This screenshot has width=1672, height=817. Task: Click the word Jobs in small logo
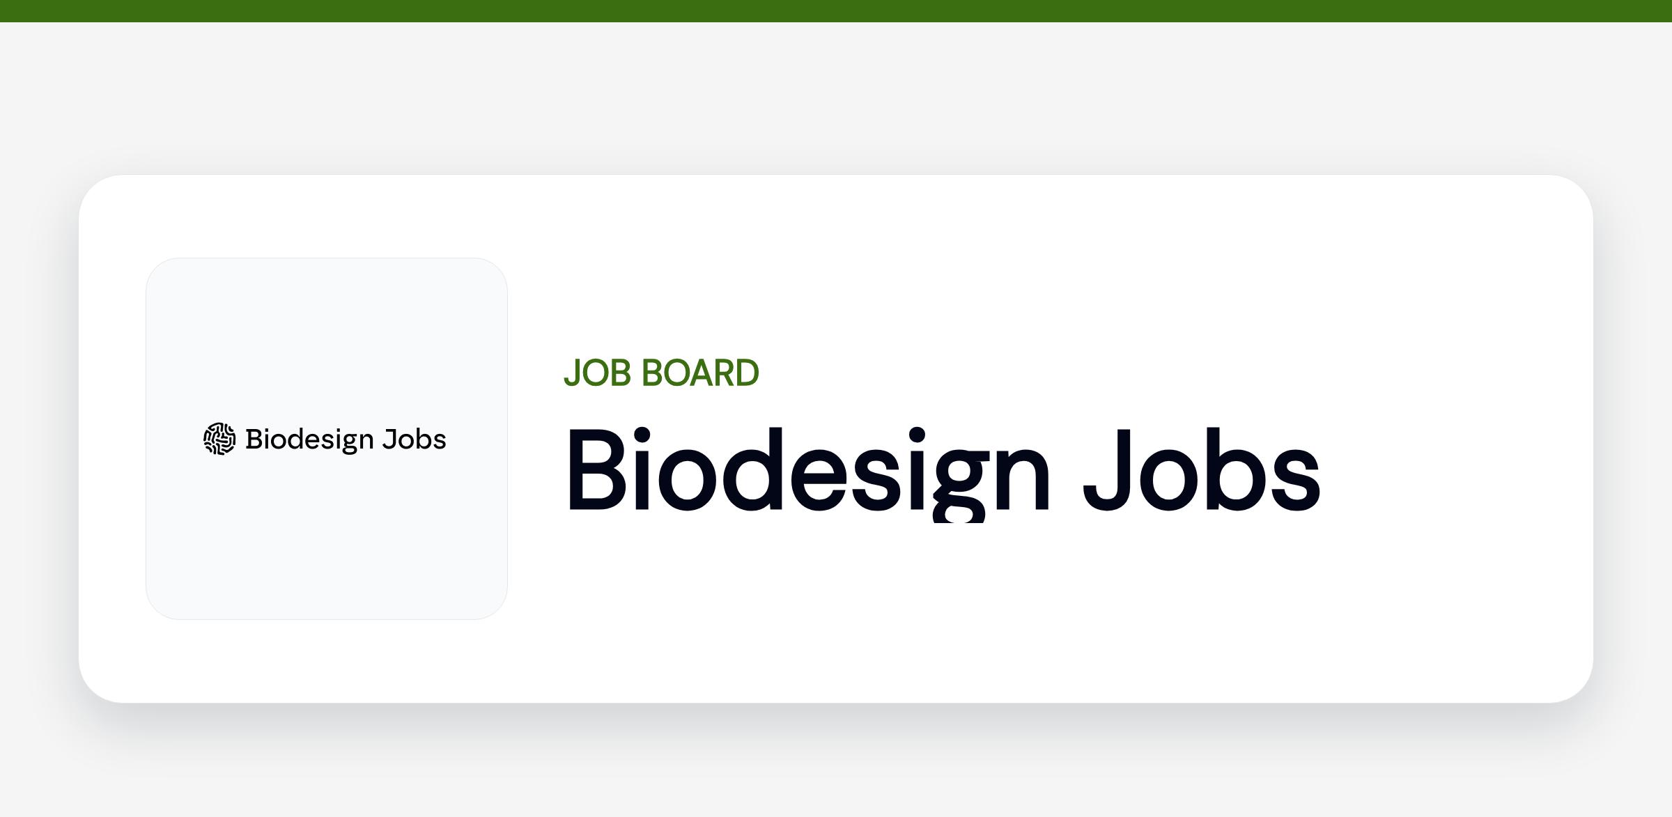click(x=415, y=439)
